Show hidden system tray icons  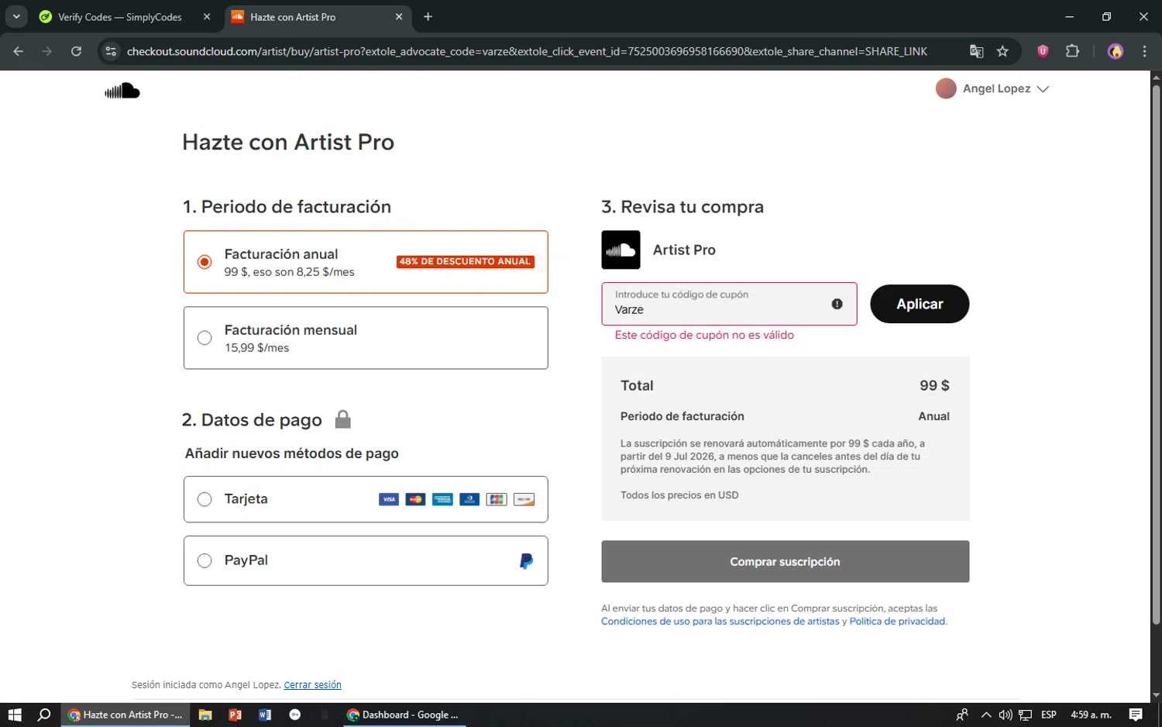985,715
